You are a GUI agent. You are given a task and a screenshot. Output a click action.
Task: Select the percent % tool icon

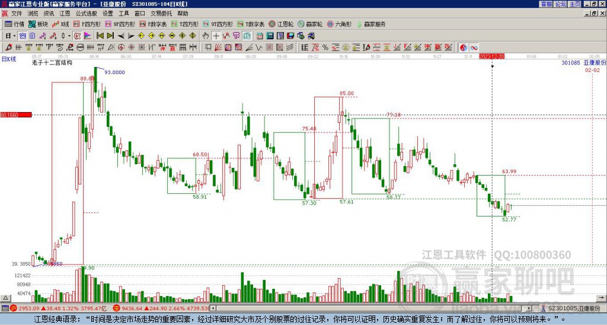[325, 47]
